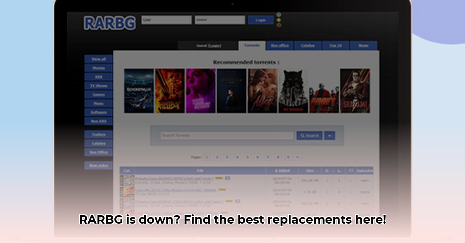Click the green globe icon above the star

(x=279, y=14)
